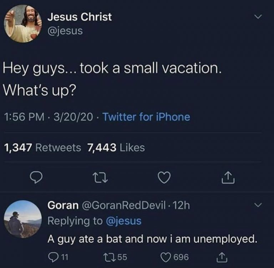Open the Twitter for iPhone source link

click(146, 117)
